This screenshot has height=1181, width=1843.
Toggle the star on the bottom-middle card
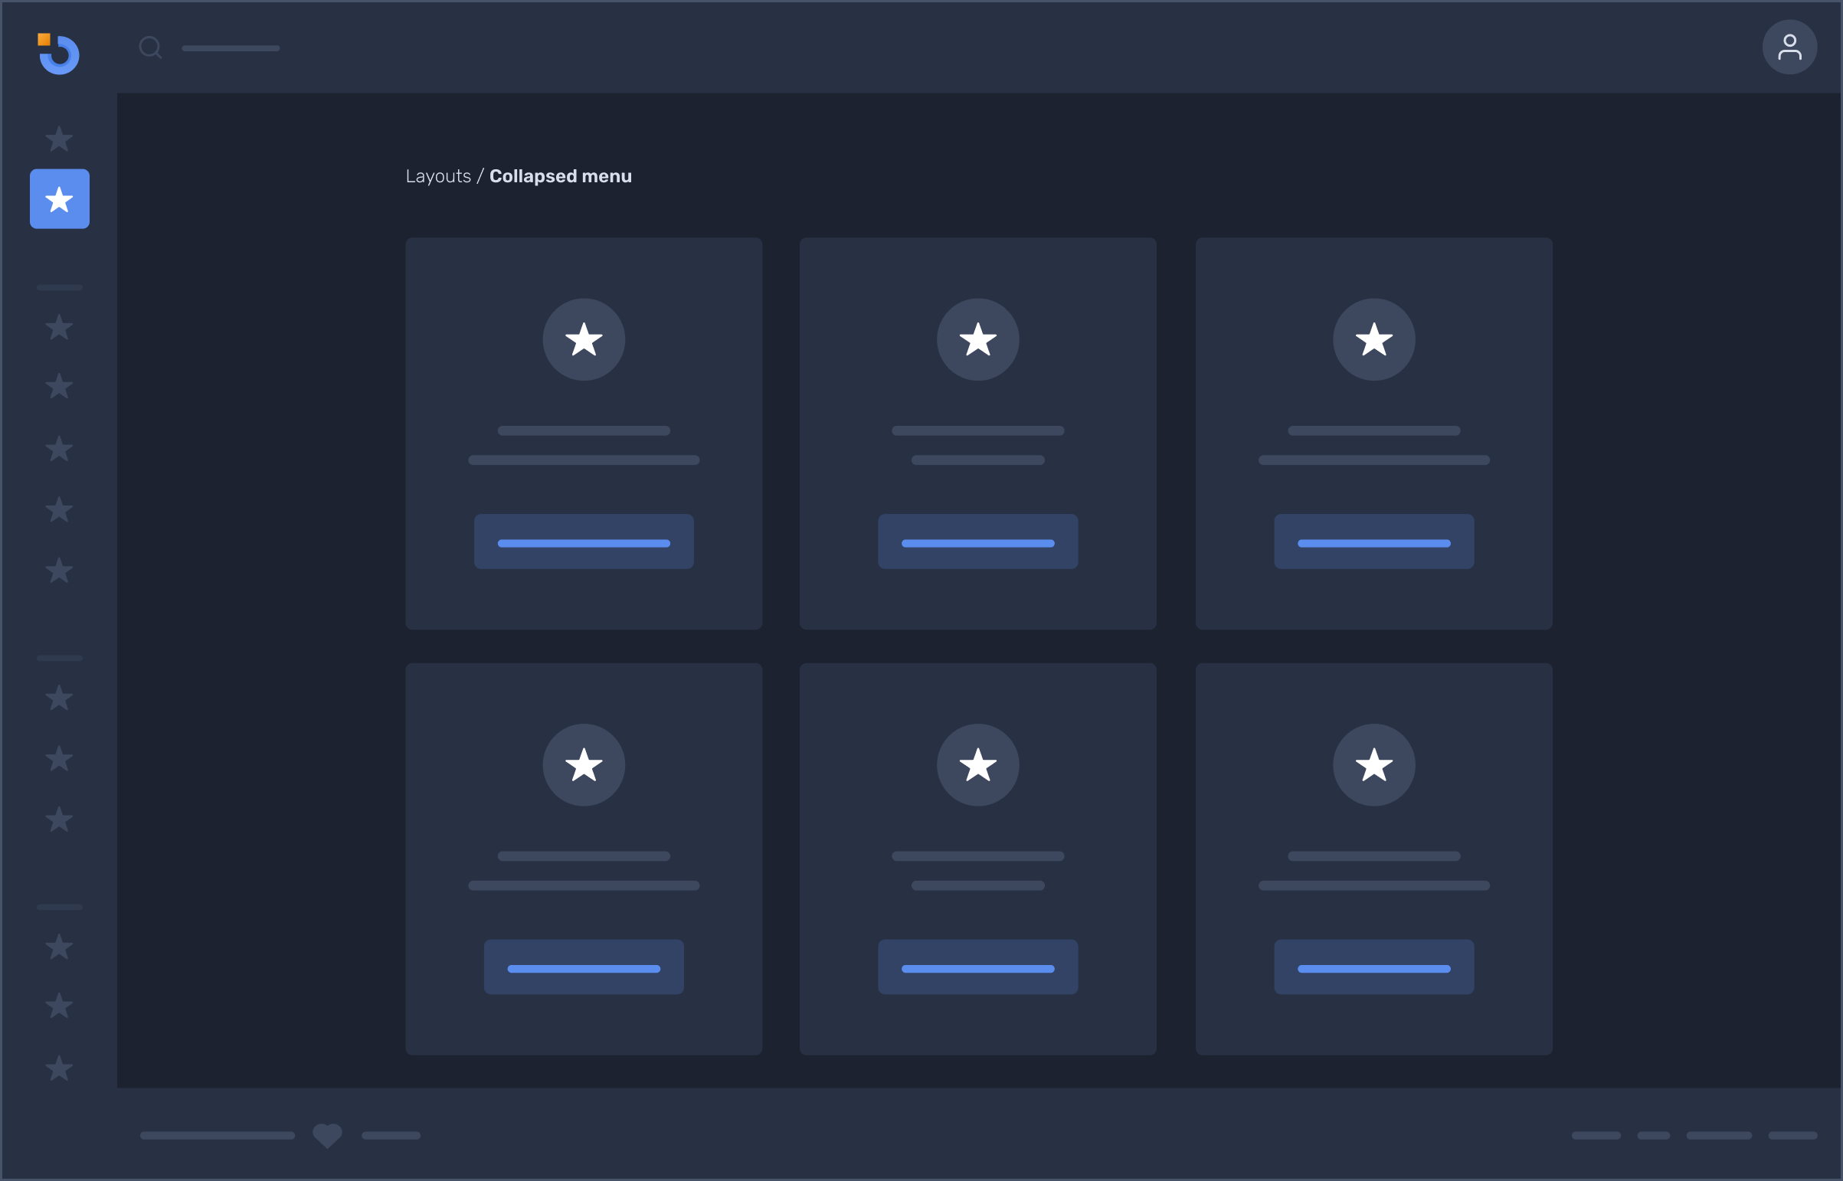(x=978, y=764)
